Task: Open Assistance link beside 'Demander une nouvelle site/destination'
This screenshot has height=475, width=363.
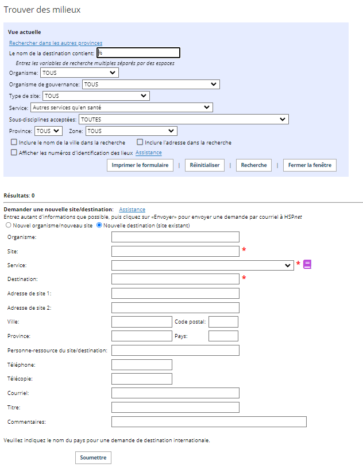Action: pyautogui.click(x=132, y=210)
